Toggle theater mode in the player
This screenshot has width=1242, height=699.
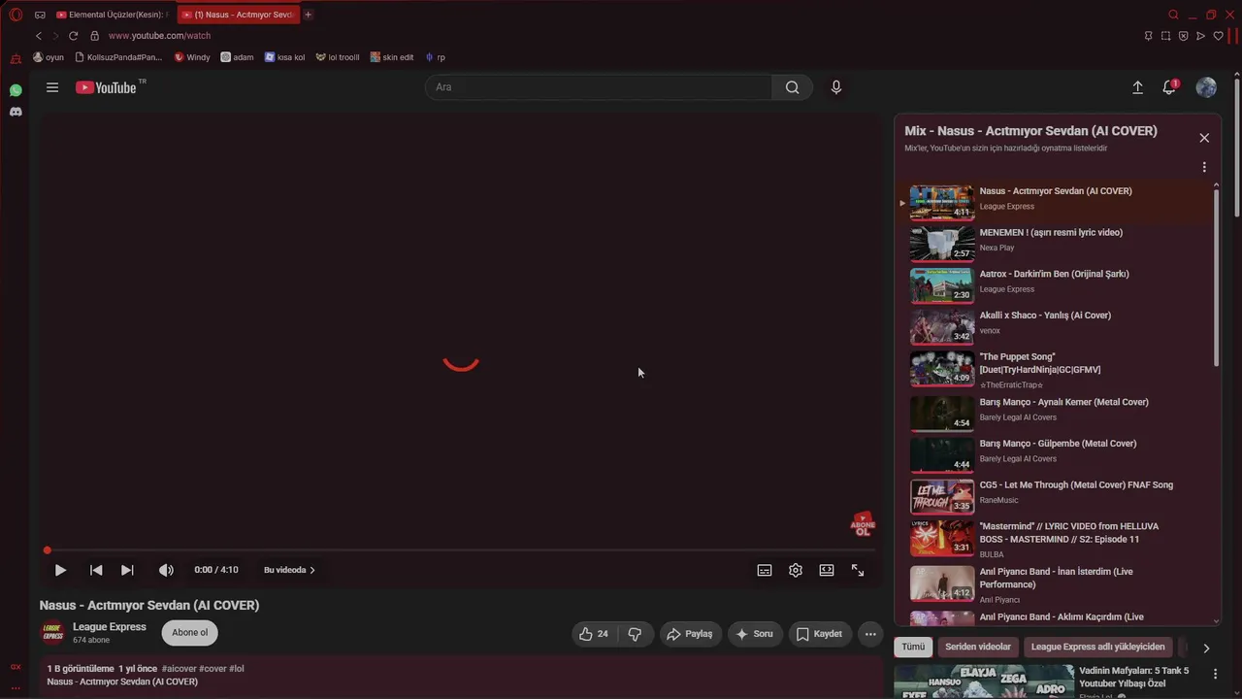click(827, 570)
